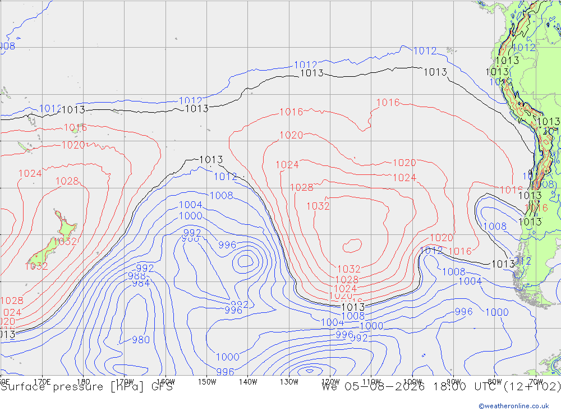Screen dimensions: 561x411
Task: Click 1032 label on New Zealand's North Island
Action: click(x=65, y=242)
